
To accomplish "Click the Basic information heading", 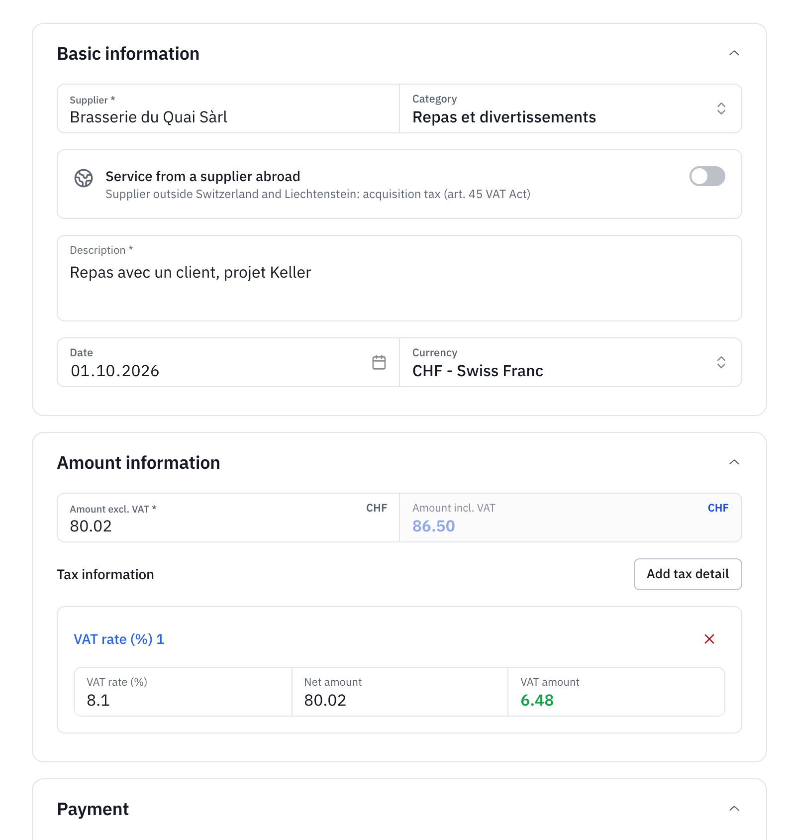I will click(x=128, y=54).
